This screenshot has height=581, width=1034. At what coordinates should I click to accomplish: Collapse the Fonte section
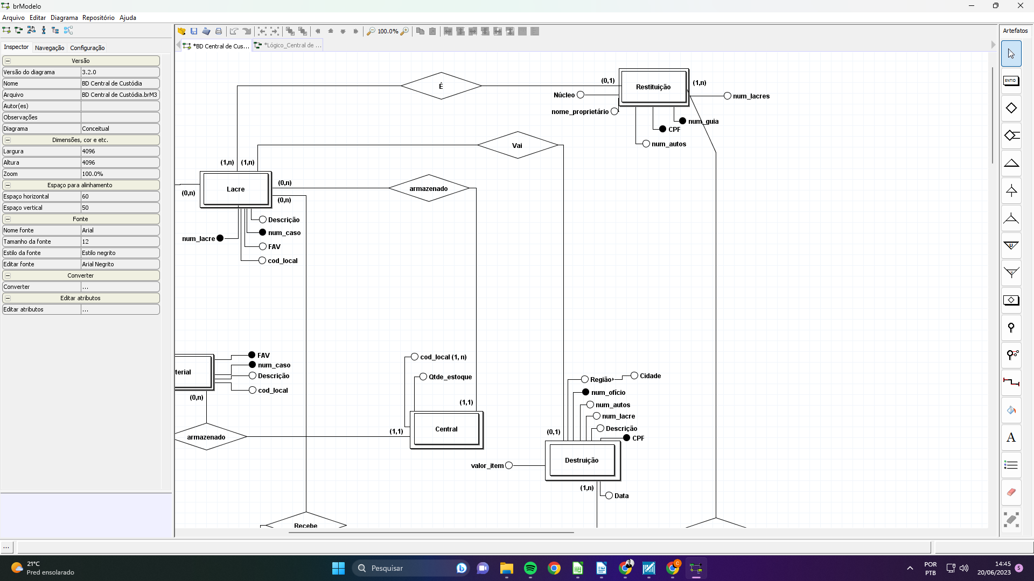[8, 219]
